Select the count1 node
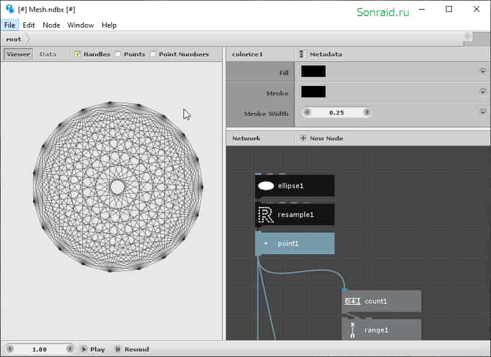491x357 pixels. tap(381, 301)
